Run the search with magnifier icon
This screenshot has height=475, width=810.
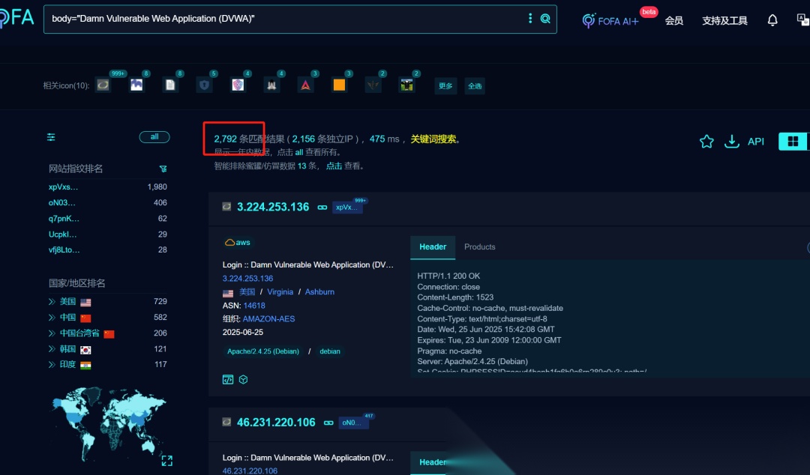pos(545,19)
